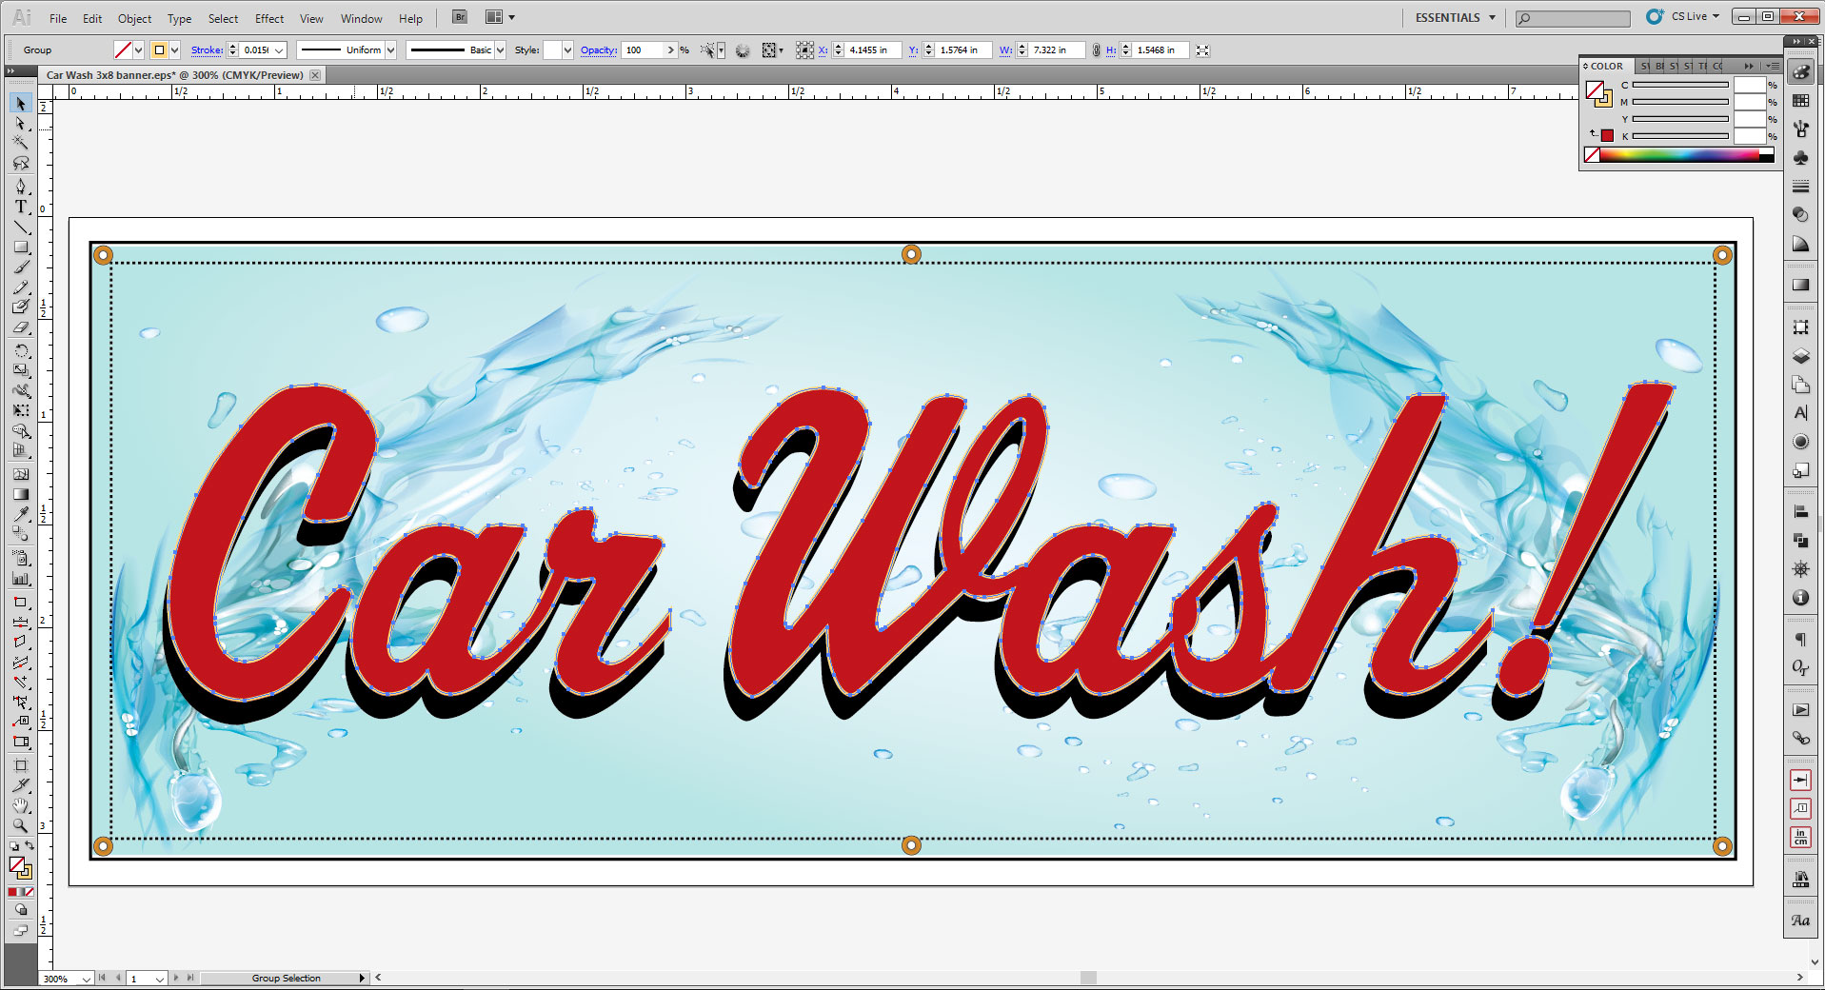Viewport: 1825px width, 990px height.
Task: Swap fill and stroke in toolbox
Action: 30,845
